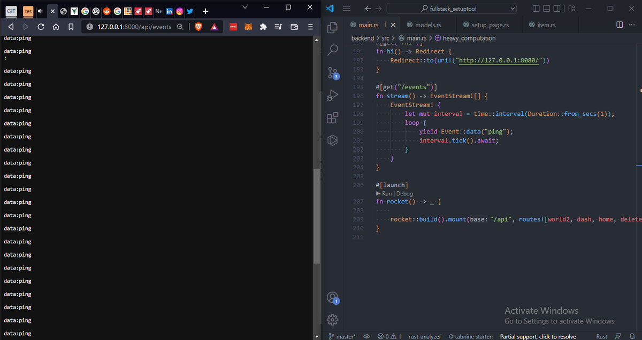The width and height of the screenshot is (642, 340).
Task: Open Brave Rewards triangle icon
Action: pos(214,27)
